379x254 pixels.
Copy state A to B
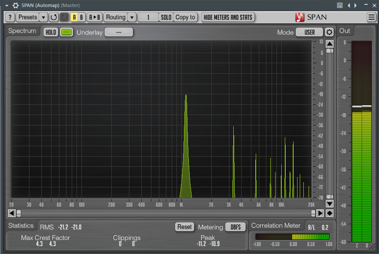[x=95, y=18]
